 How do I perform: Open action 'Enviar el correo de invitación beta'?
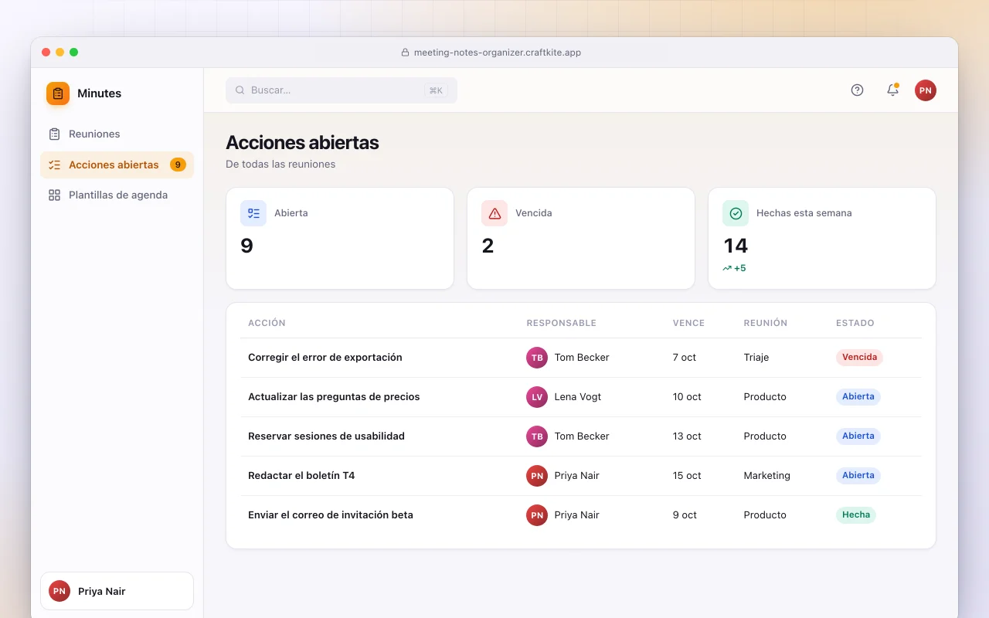pyautogui.click(x=331, y=515)
